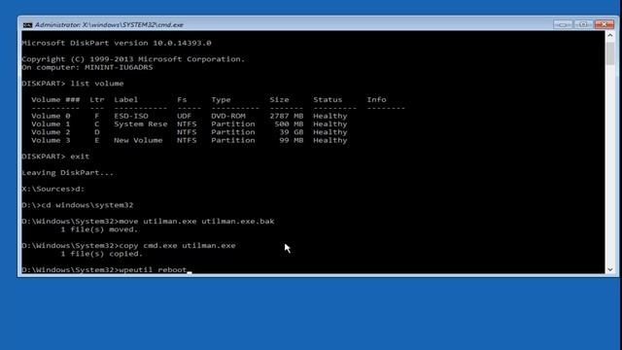
Task: Click the 'Label' column header
Action: 126,99
